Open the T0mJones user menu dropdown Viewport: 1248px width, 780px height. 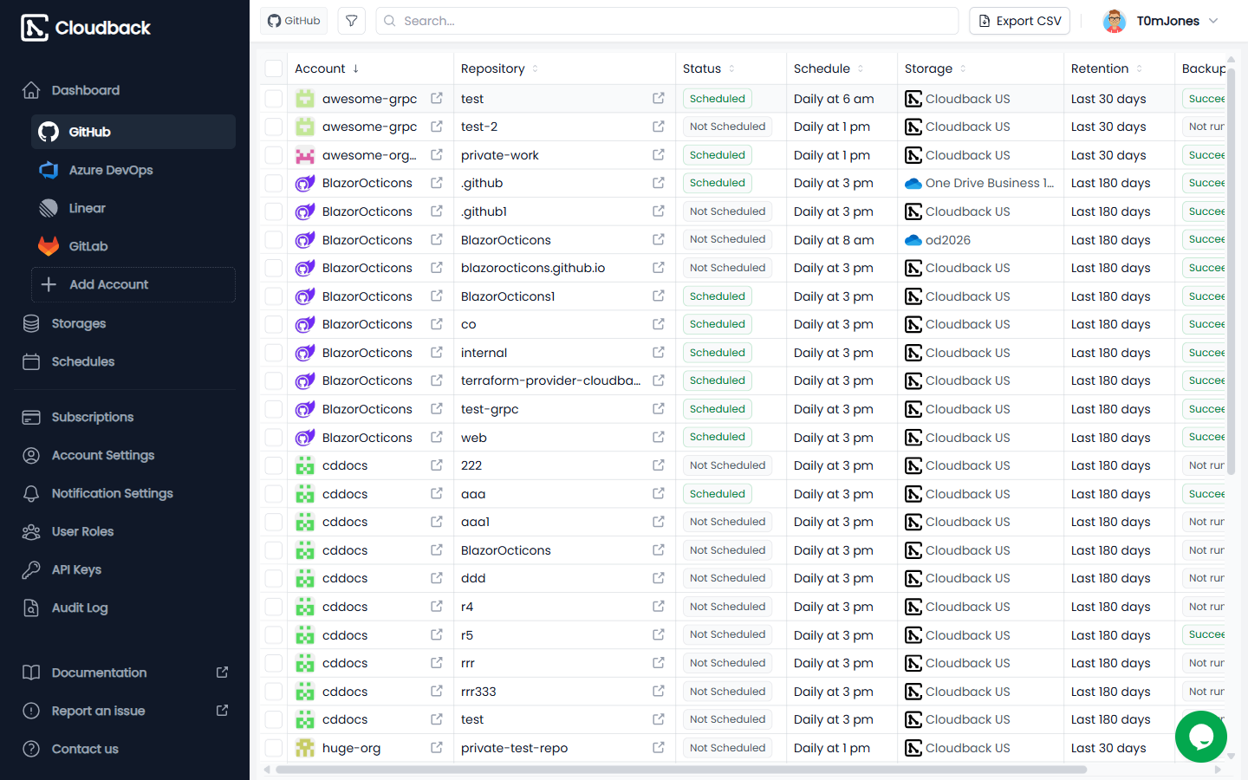pyautogui.click(x=1160, y=21)
